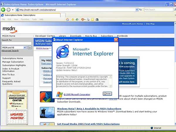This screenshot has height=132, width=176.
Task: Click the Internet zone status bar indicator
Action: 156,128
